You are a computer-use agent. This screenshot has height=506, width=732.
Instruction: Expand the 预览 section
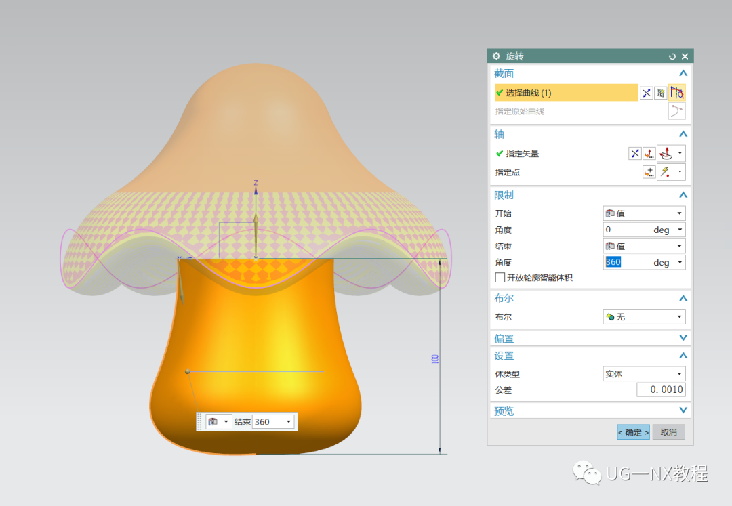[683, 410]
